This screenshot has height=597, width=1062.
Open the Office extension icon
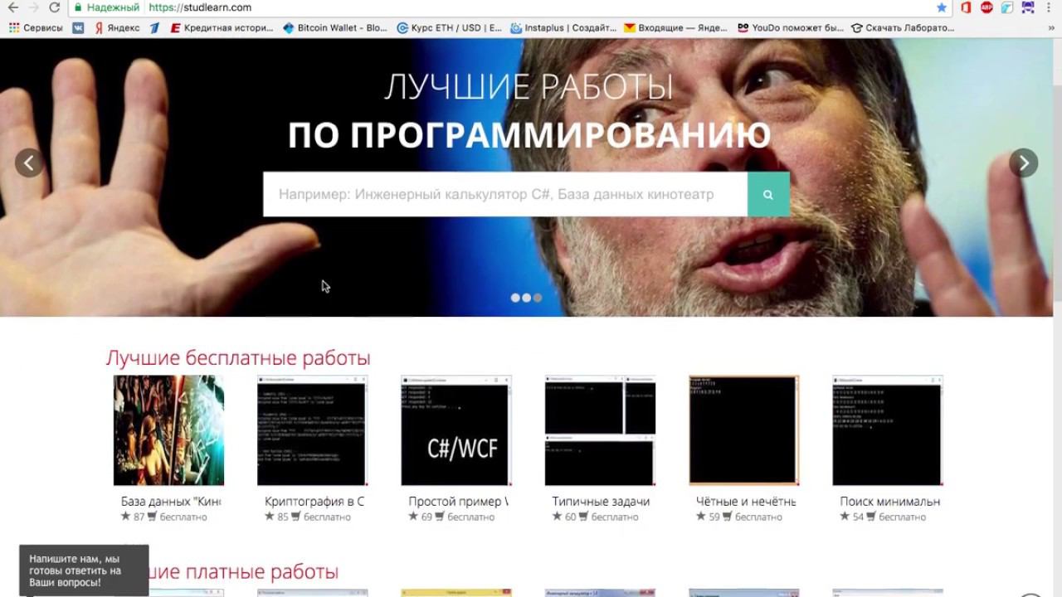[966, 7]
